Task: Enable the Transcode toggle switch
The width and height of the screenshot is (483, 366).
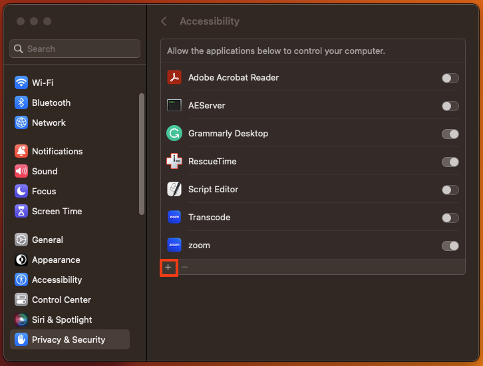Action: 450,218
